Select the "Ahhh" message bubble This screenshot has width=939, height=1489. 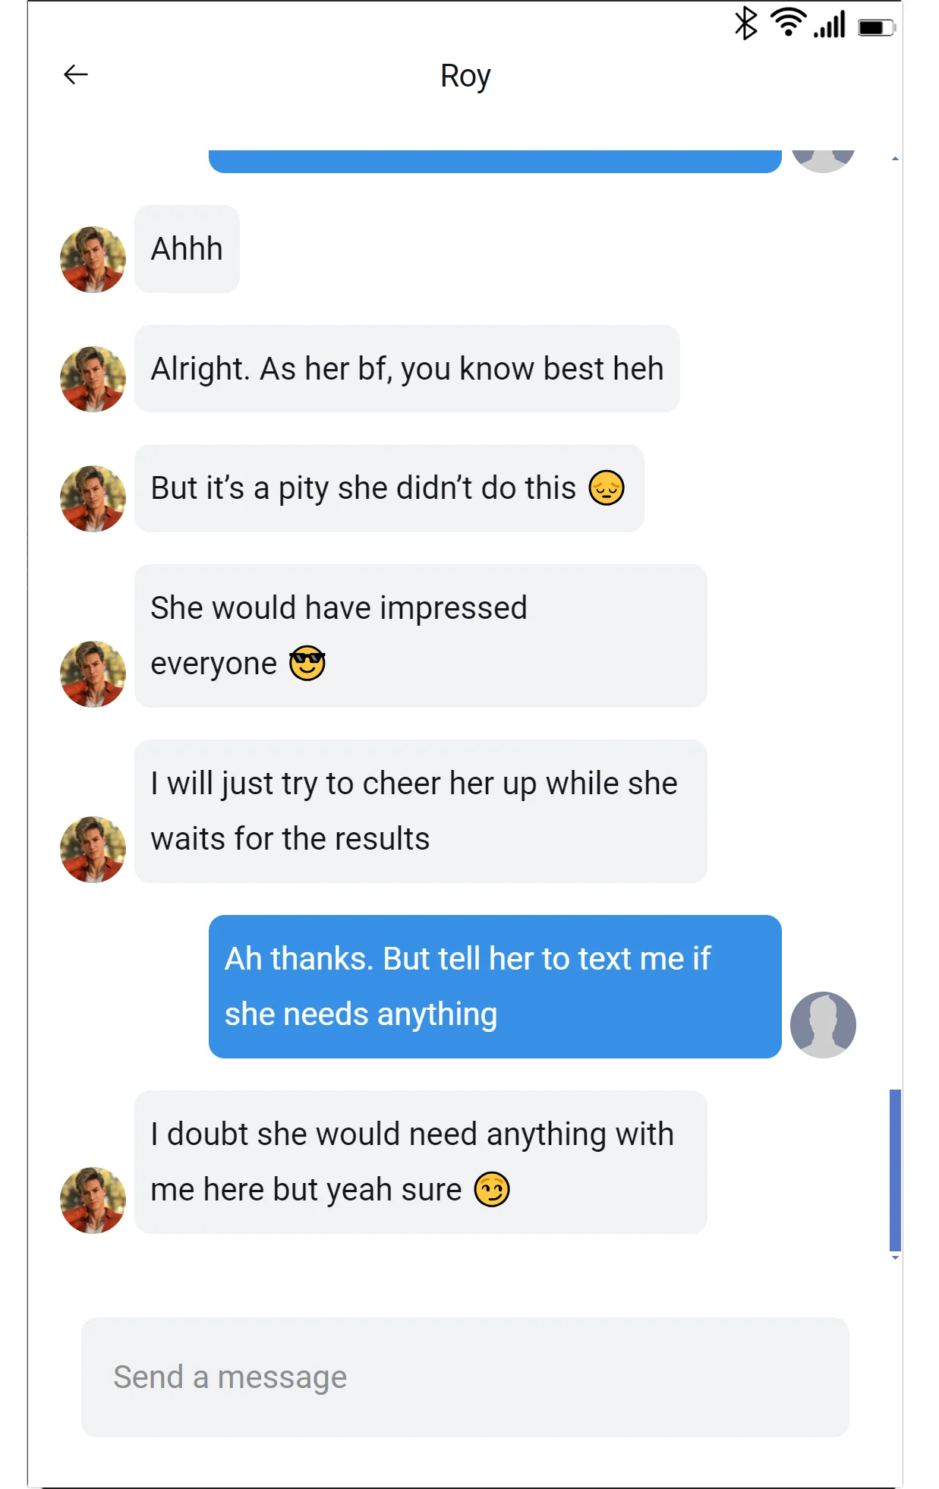187,249
